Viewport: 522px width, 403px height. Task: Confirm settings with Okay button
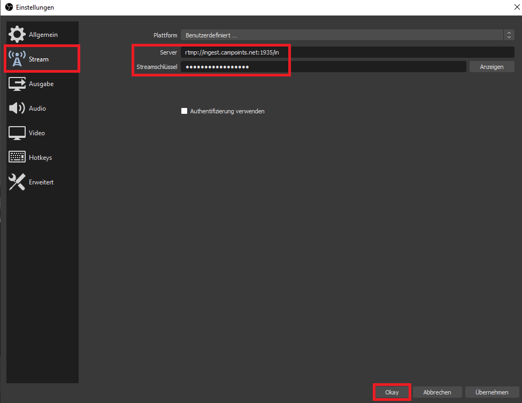point(392,392)
